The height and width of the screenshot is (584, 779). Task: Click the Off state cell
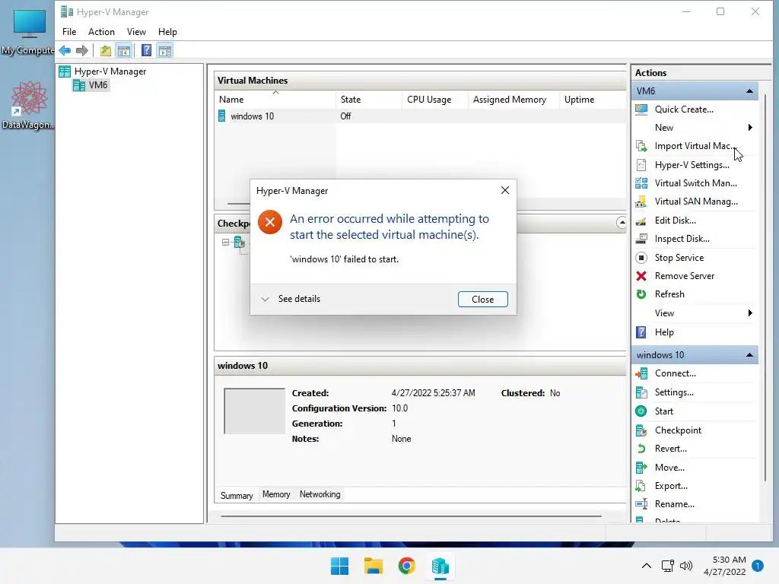click(346, 116)
